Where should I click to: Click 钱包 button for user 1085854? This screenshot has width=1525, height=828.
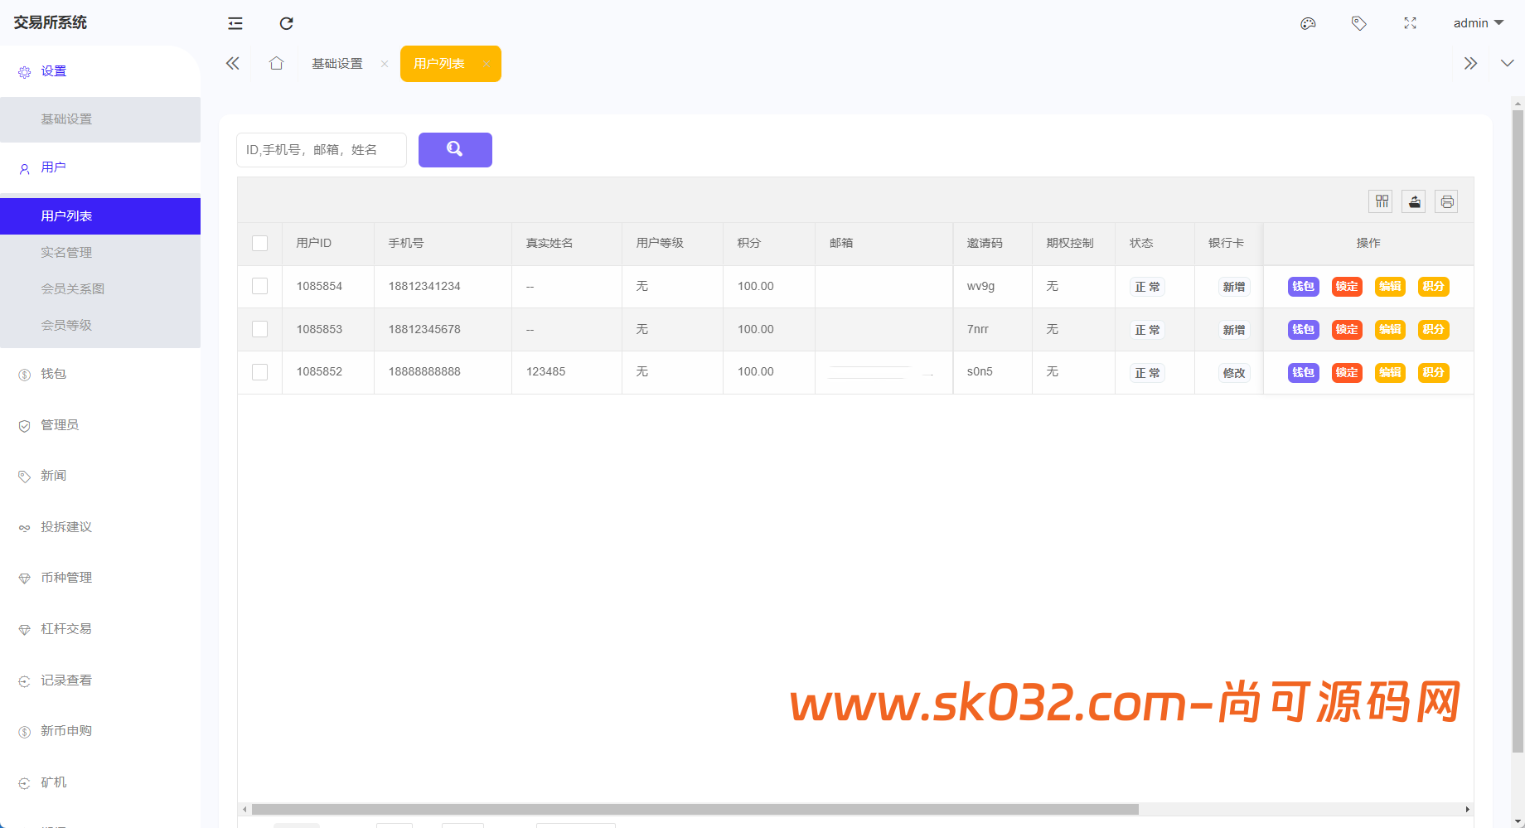pos(1303,286)
